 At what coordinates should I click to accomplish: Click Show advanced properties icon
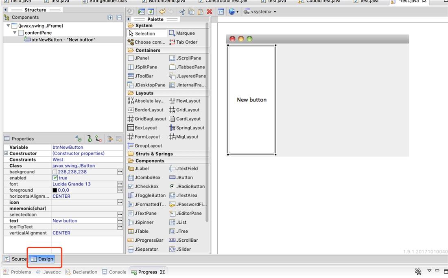[x=110, y=139]
